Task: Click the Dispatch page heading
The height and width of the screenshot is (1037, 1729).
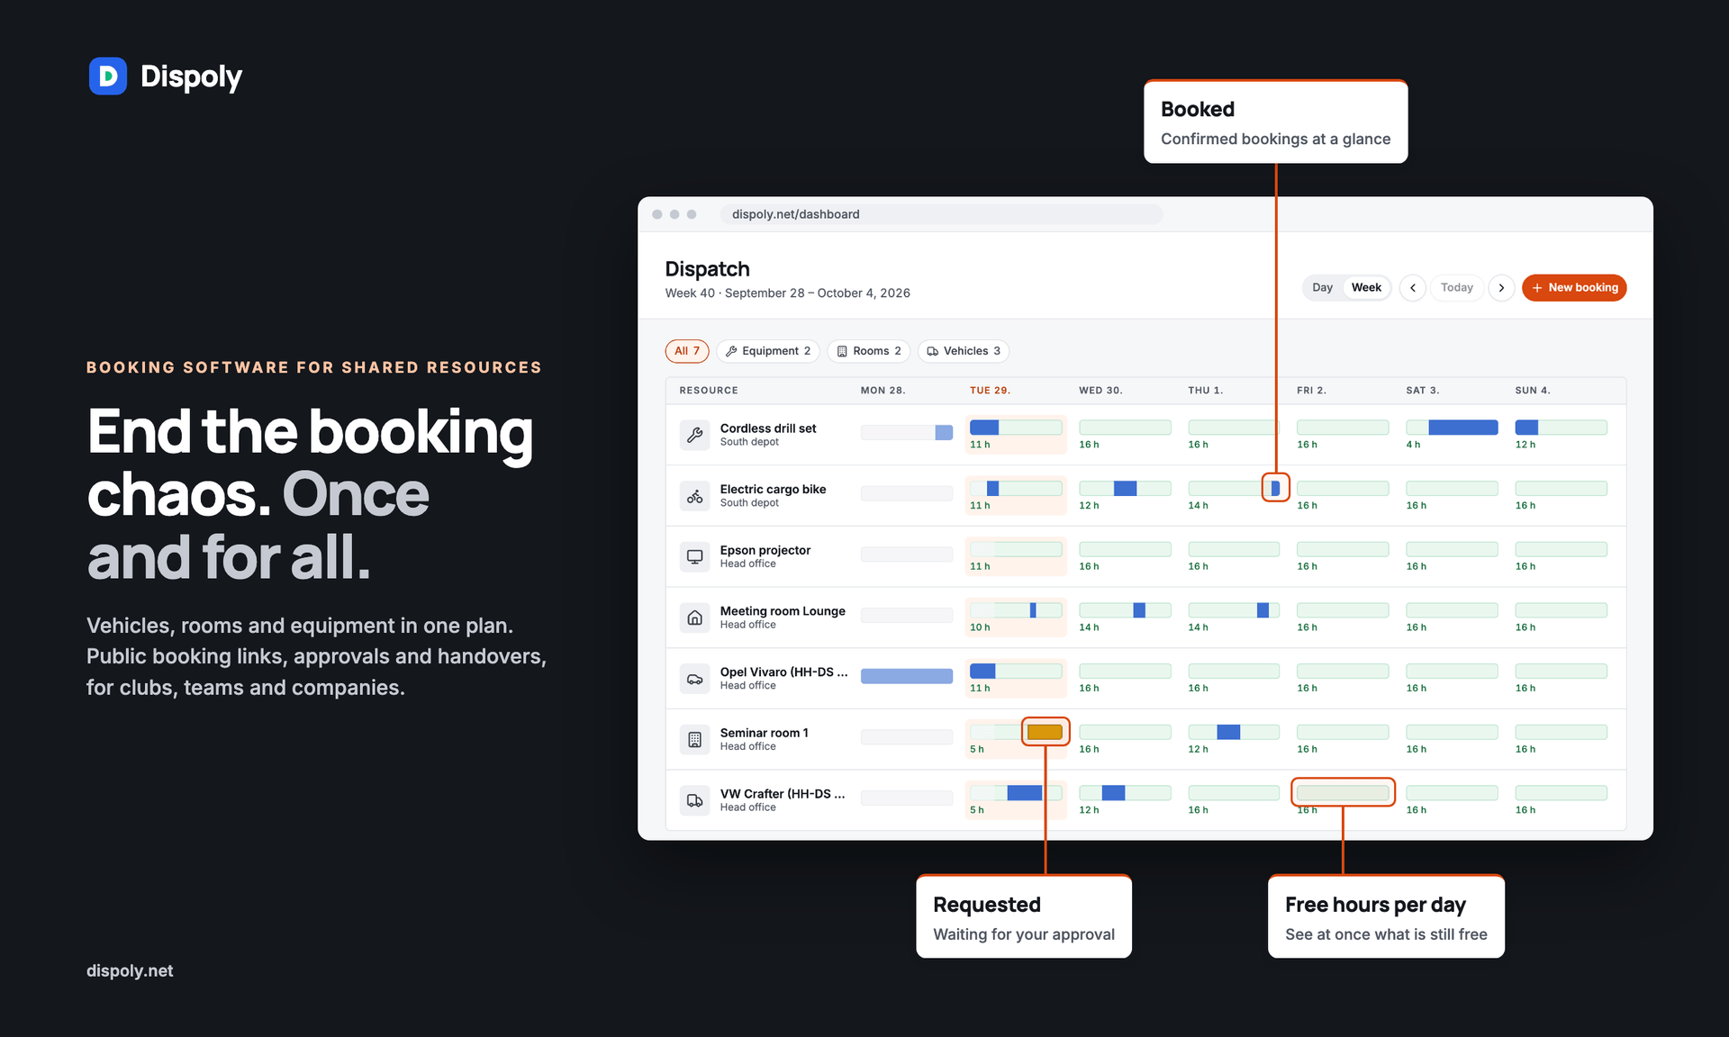Action: tap(707, 269)
